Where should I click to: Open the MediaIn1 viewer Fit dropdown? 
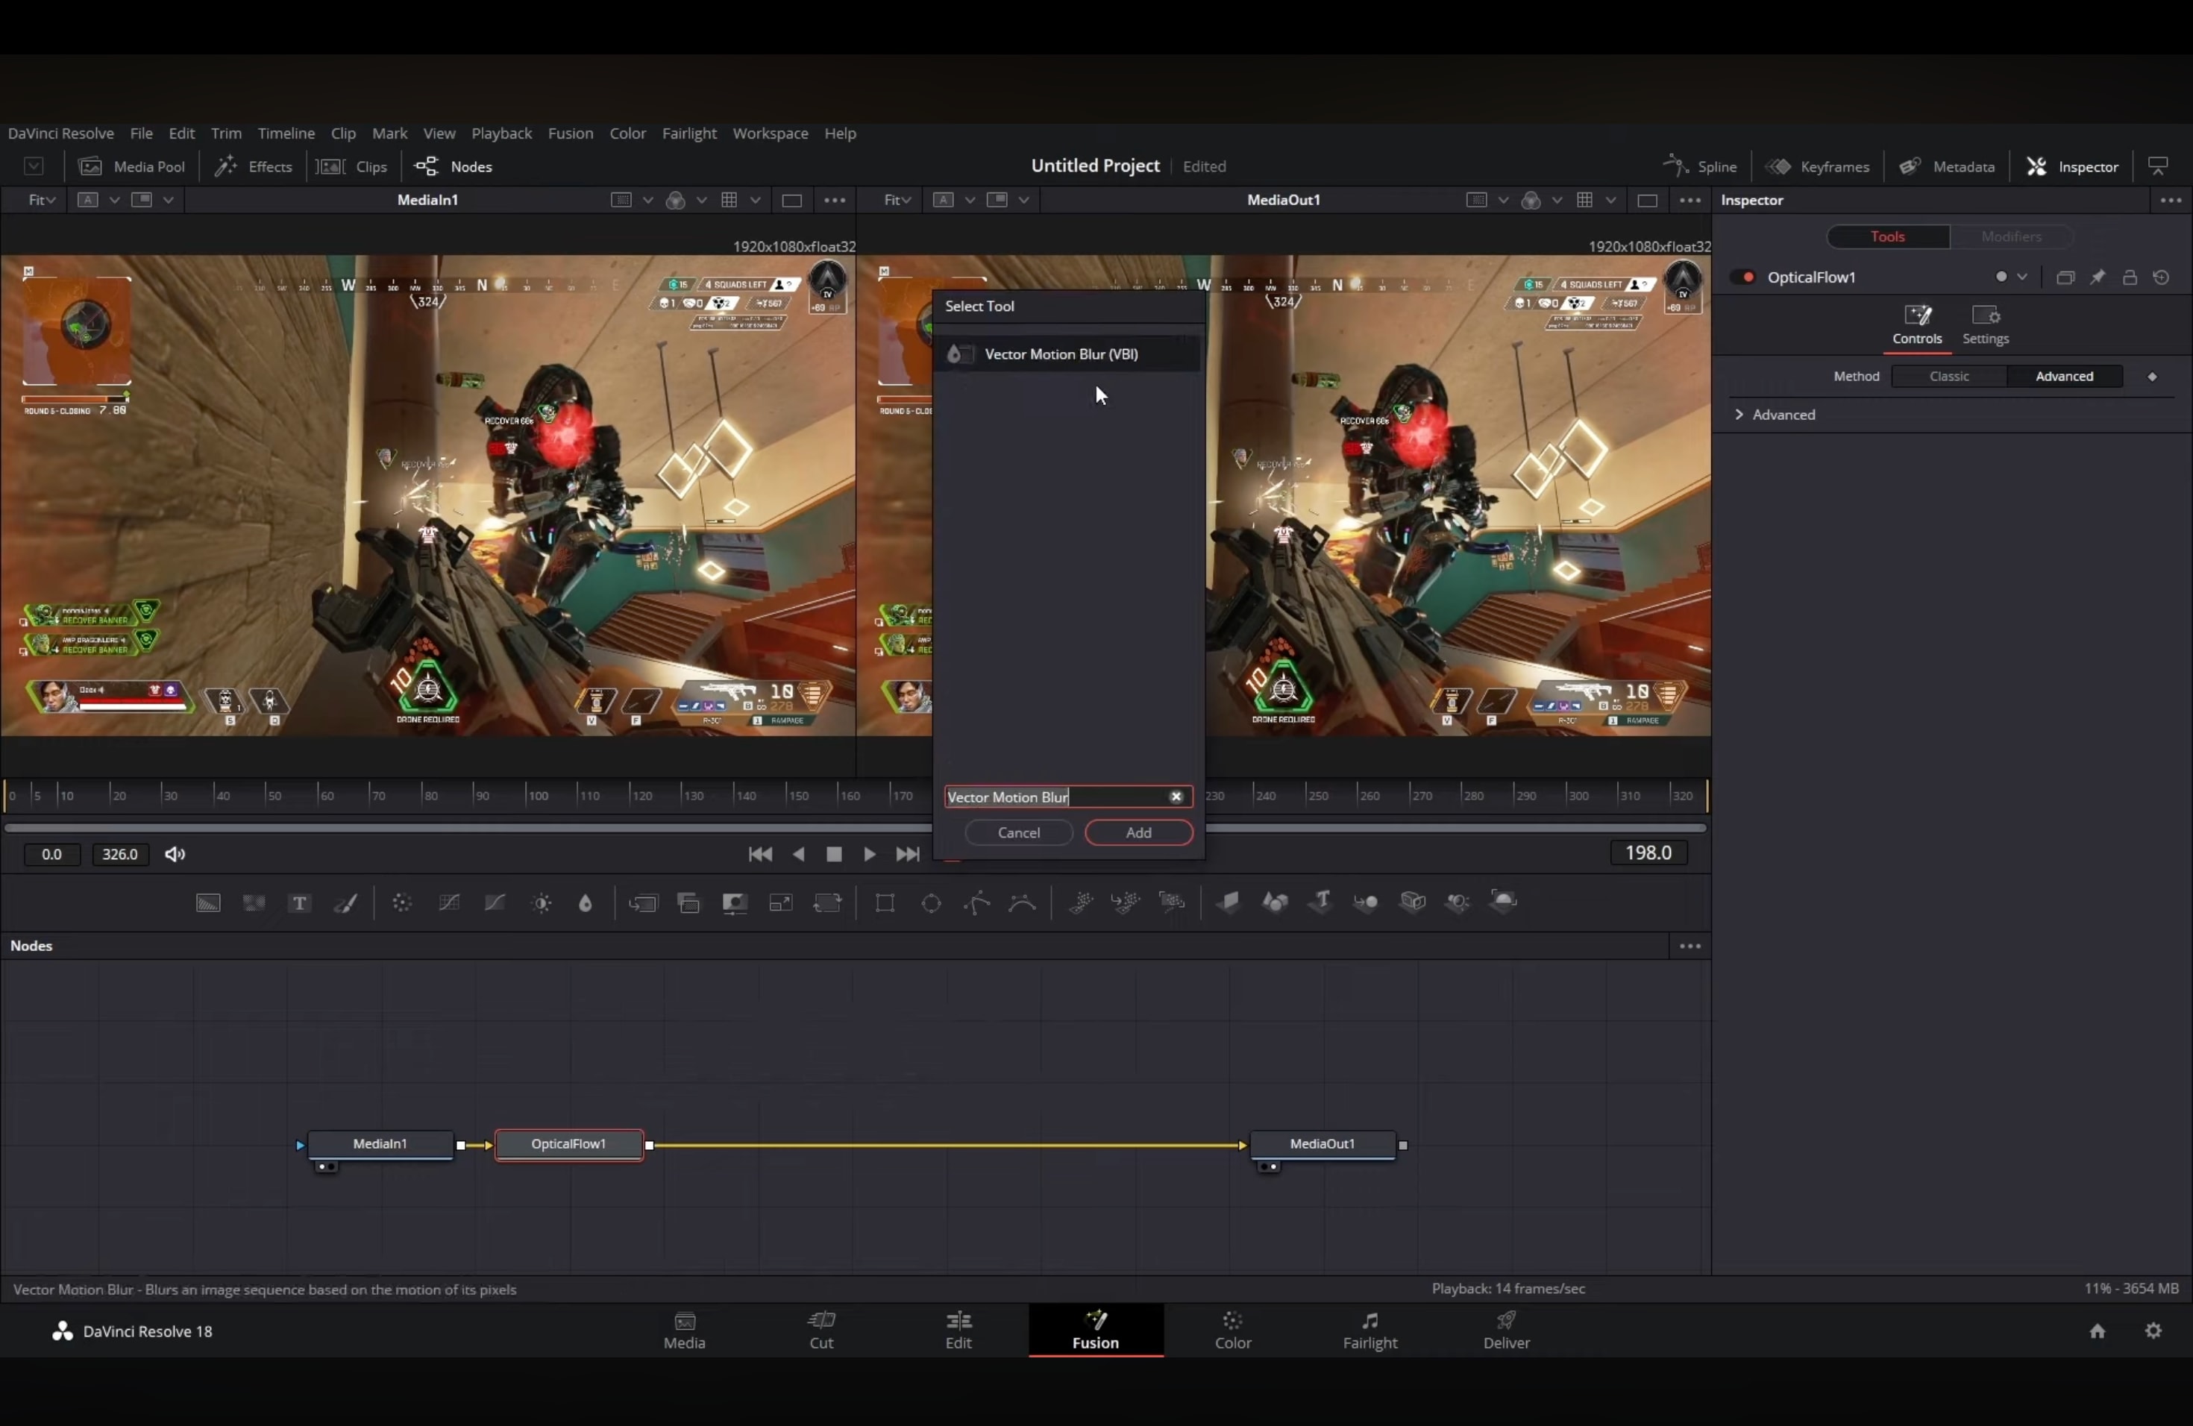tap(42, 200)
